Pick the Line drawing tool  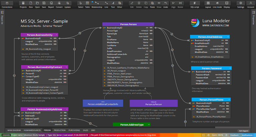[x=106, y=4]
